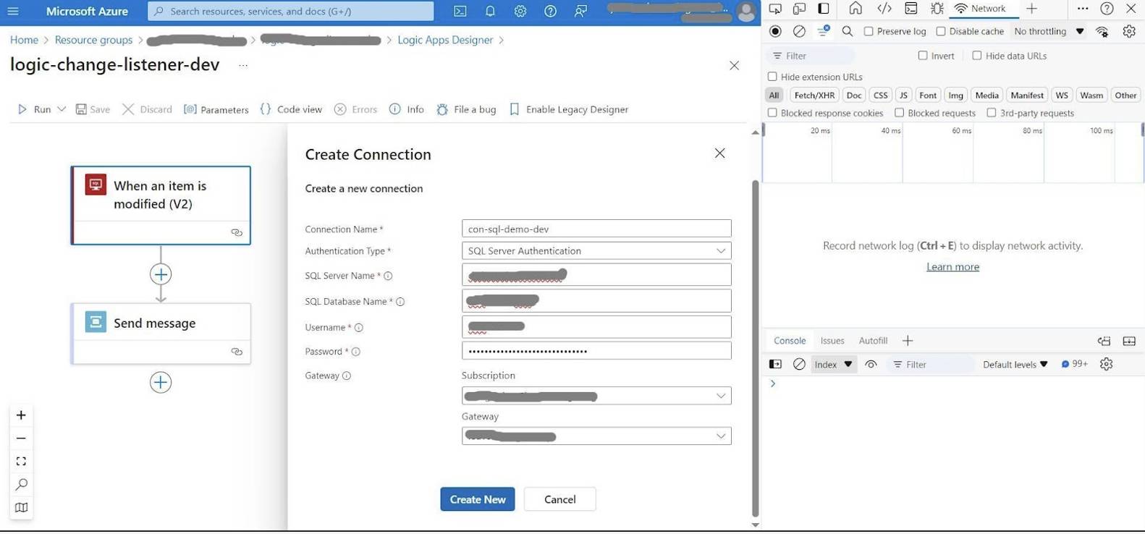Switch to the Autofill drawer tab
The width and height of the screenshot is (1145, 534).
coord(873,341)
